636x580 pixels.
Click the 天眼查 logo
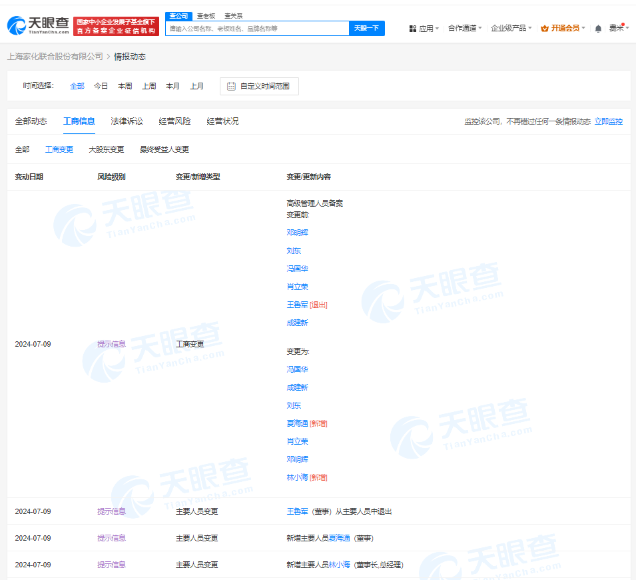[x=38, y=26]
